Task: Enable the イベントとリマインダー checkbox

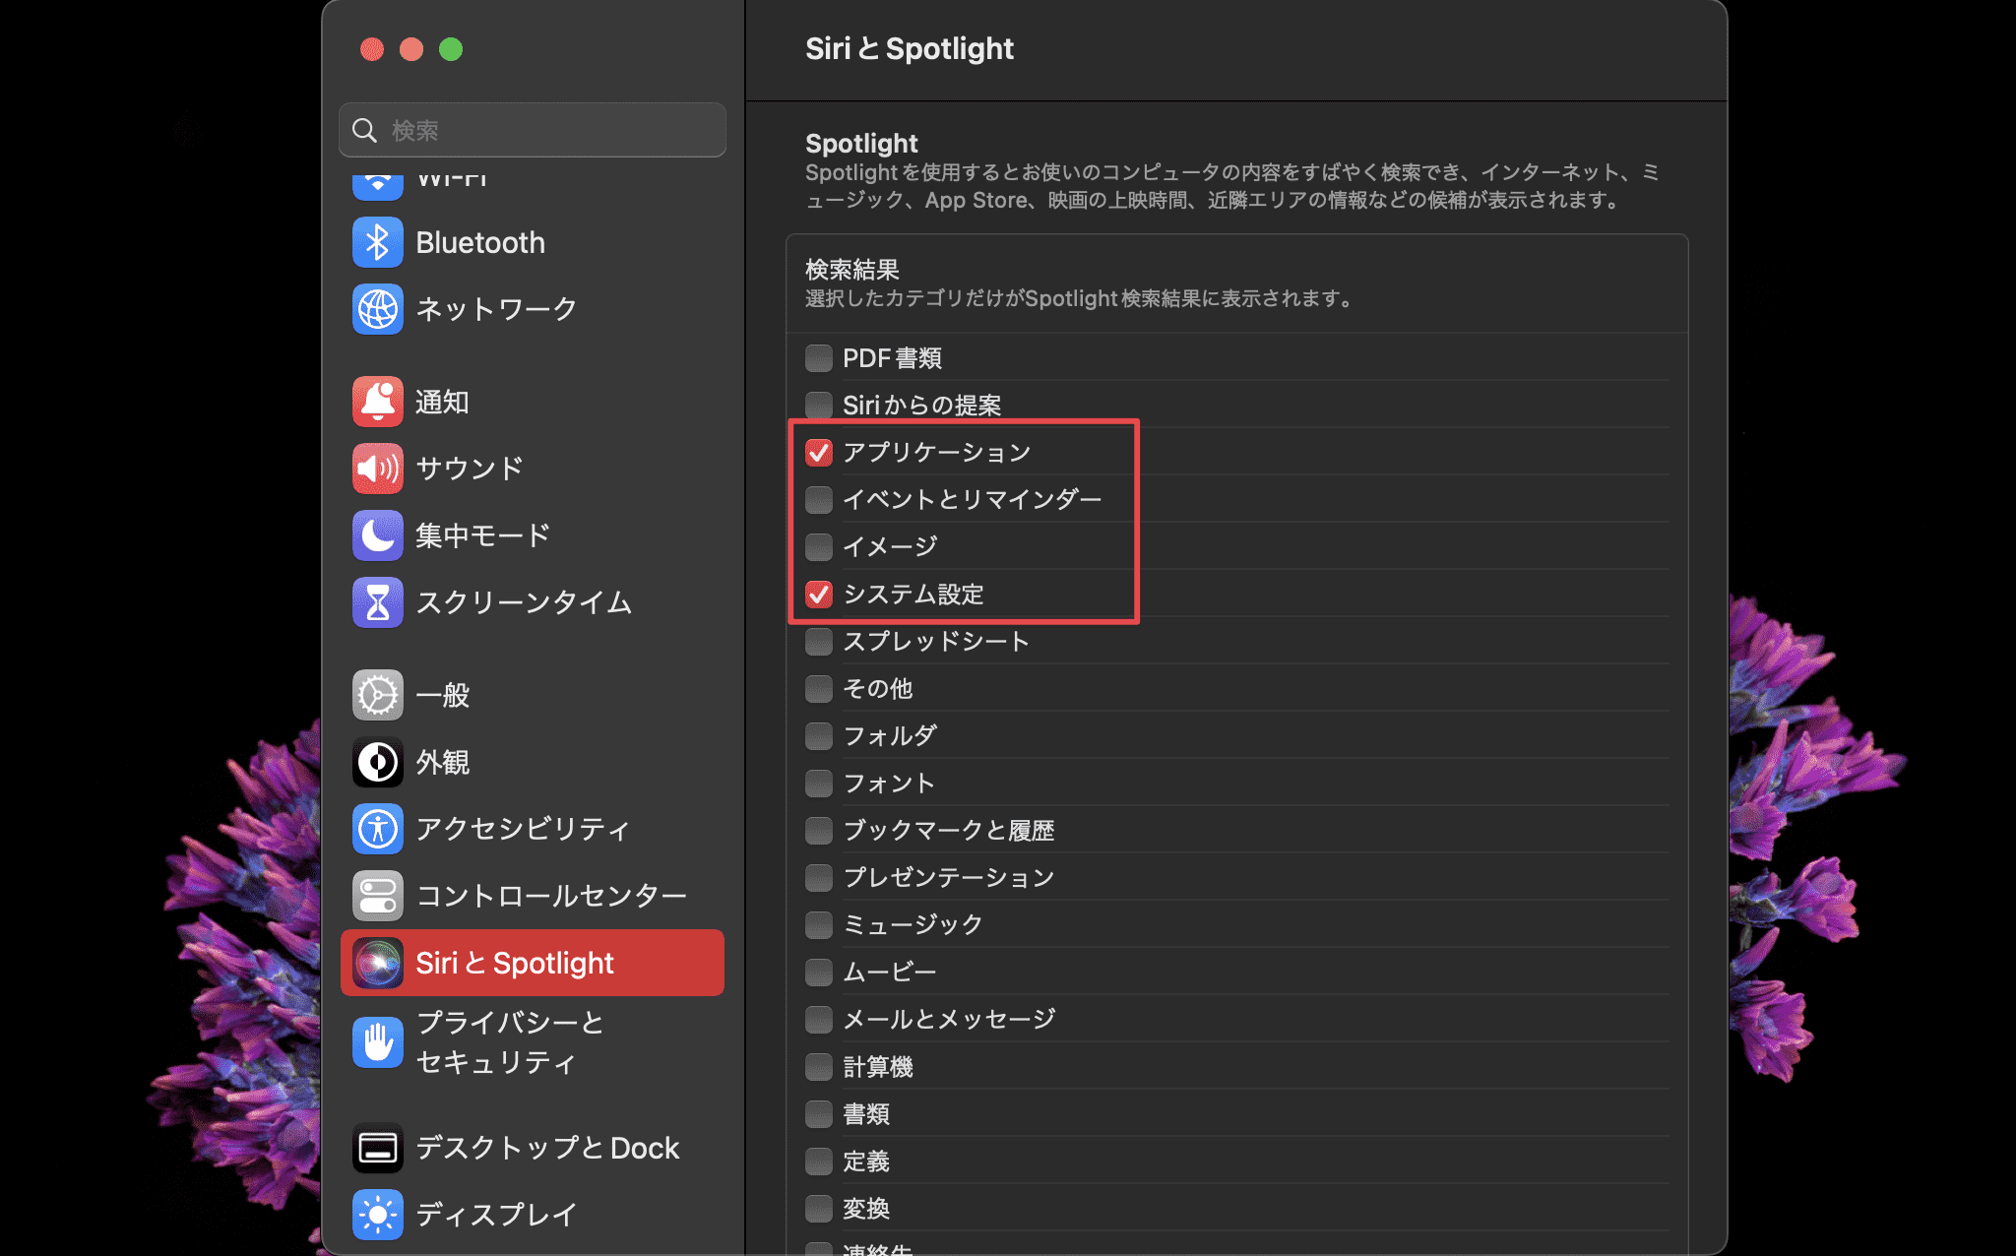Action: point(819,500)
